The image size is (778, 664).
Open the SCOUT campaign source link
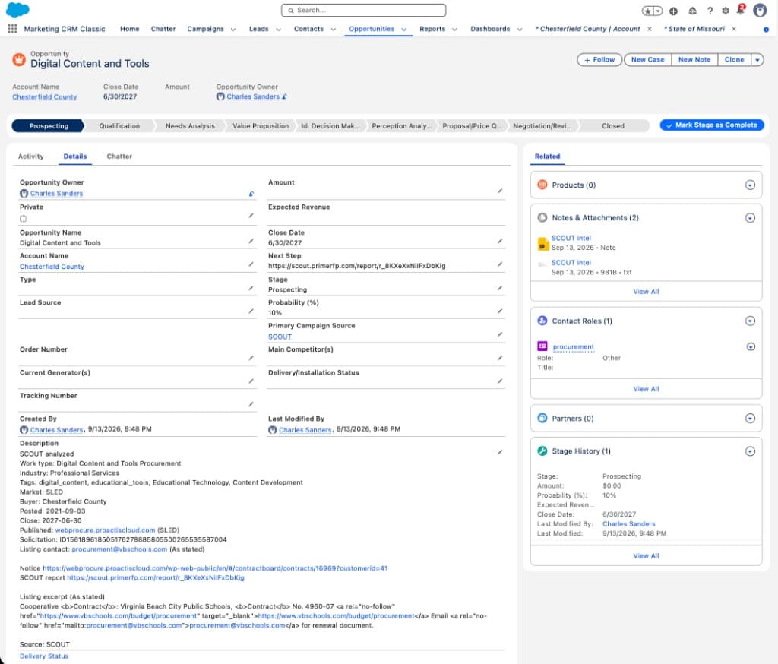[x=280, y=337]
